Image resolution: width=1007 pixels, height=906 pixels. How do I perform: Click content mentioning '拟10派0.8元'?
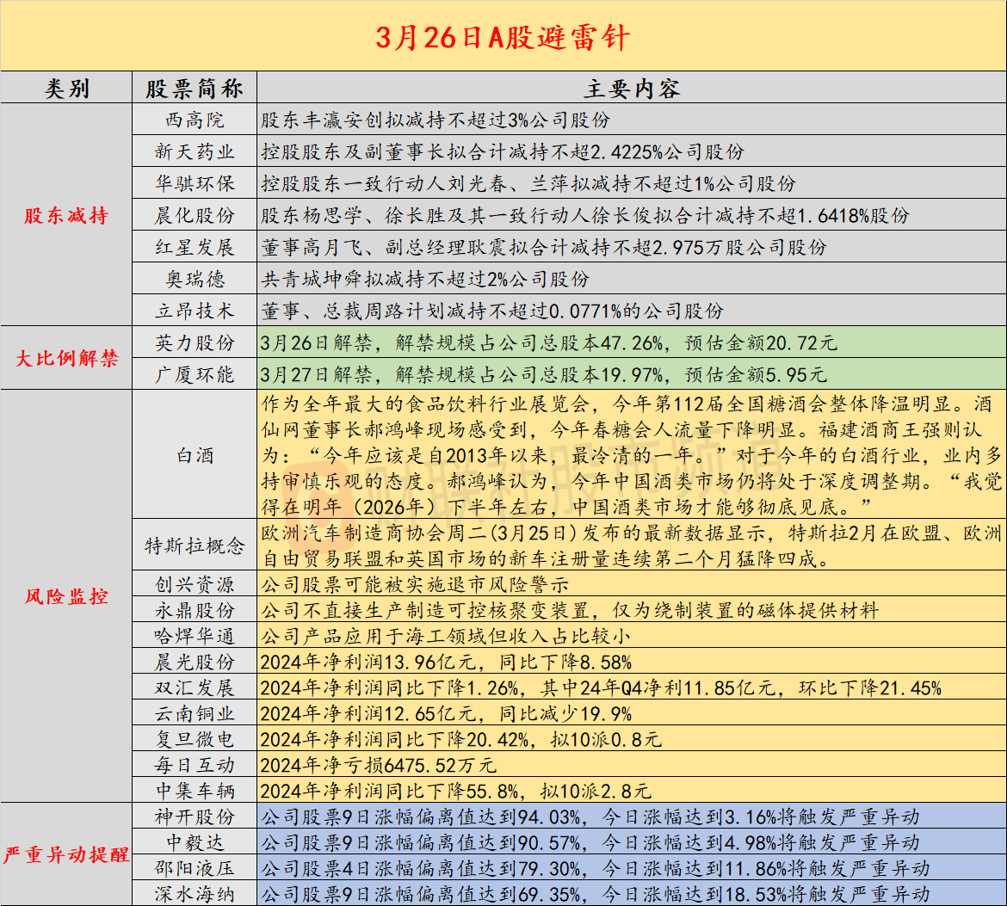pos(461,738)
